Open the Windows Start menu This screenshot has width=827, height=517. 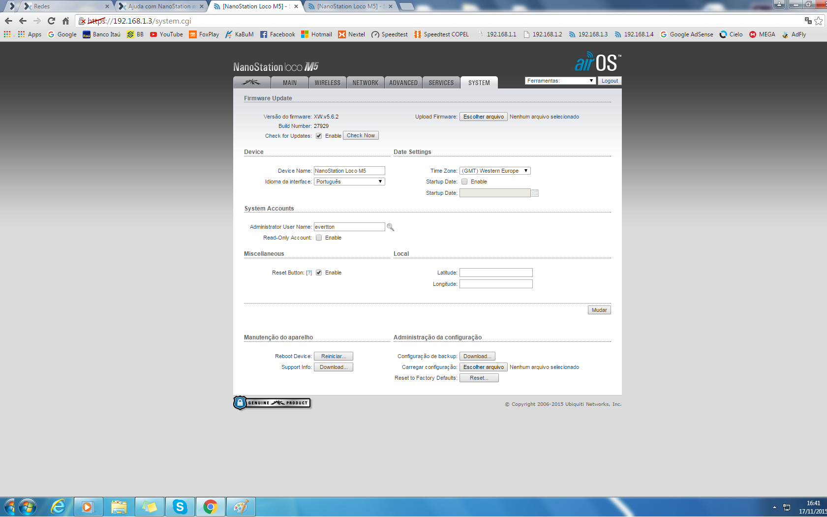pos(27,507)
